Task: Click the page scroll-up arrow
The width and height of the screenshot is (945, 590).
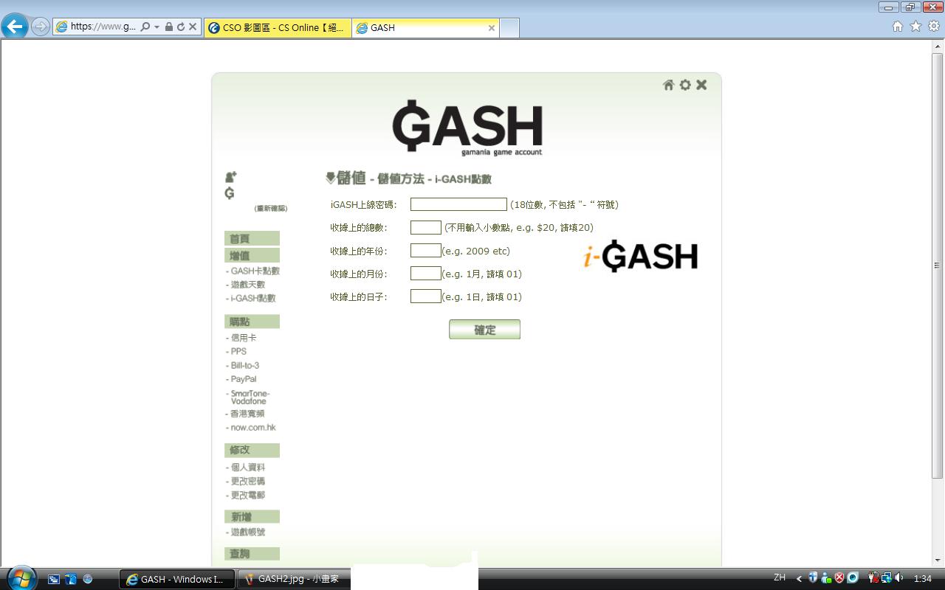Action: pyautogui.click(x=938, y=47)
